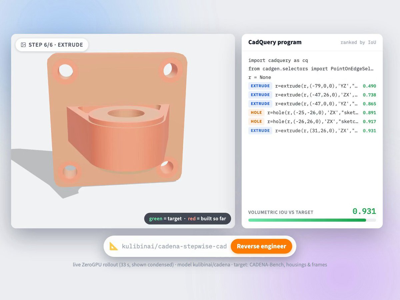400x300 pixels.
Task: Click the large 0.931 volumetric IoU value
Action: [364, 211]
